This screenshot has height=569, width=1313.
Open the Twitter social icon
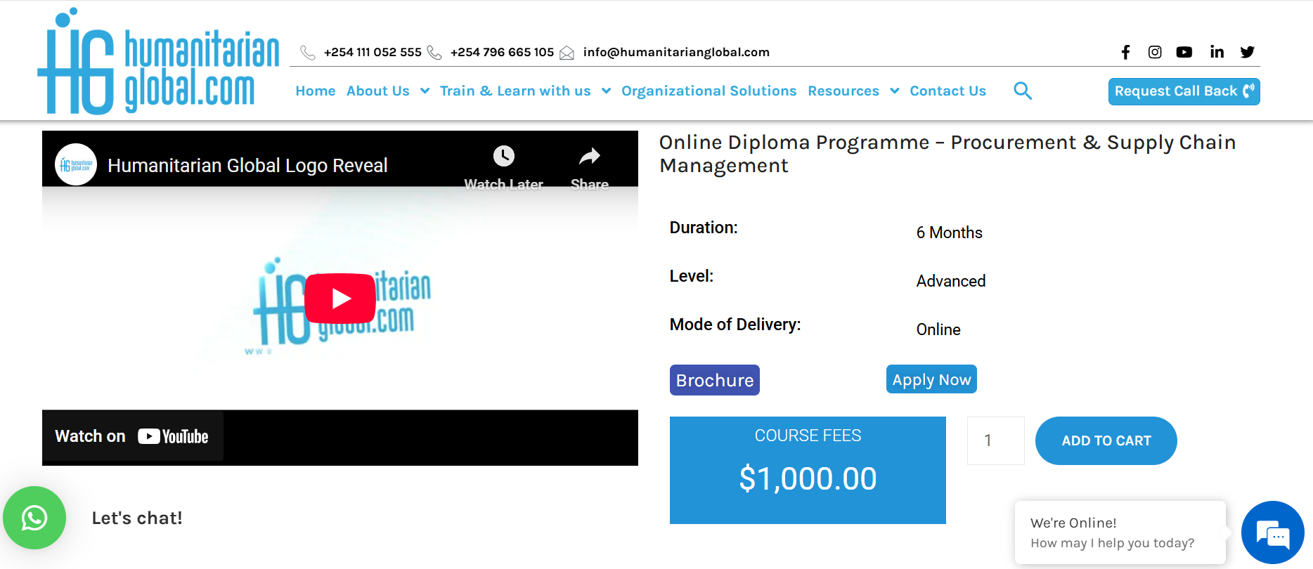click(1248, 52)
